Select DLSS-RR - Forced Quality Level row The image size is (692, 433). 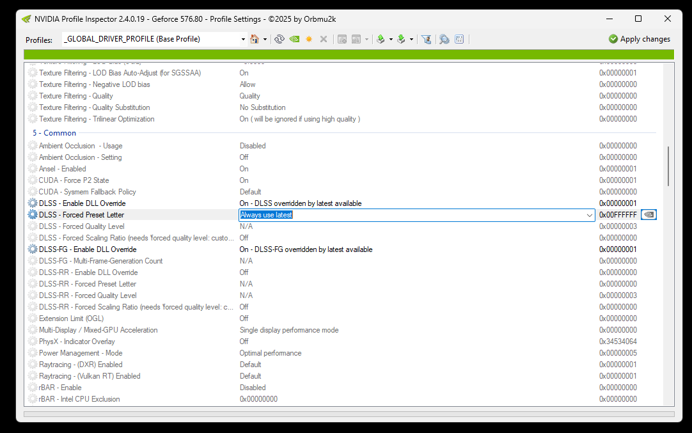pyautogui.click(x=342, y=295)
